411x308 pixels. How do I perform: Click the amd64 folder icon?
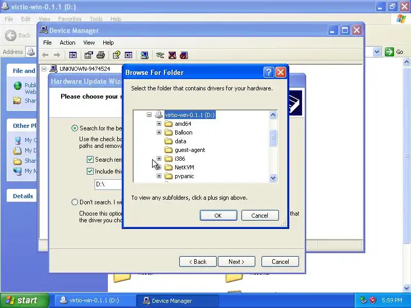(x=169, y=124)
